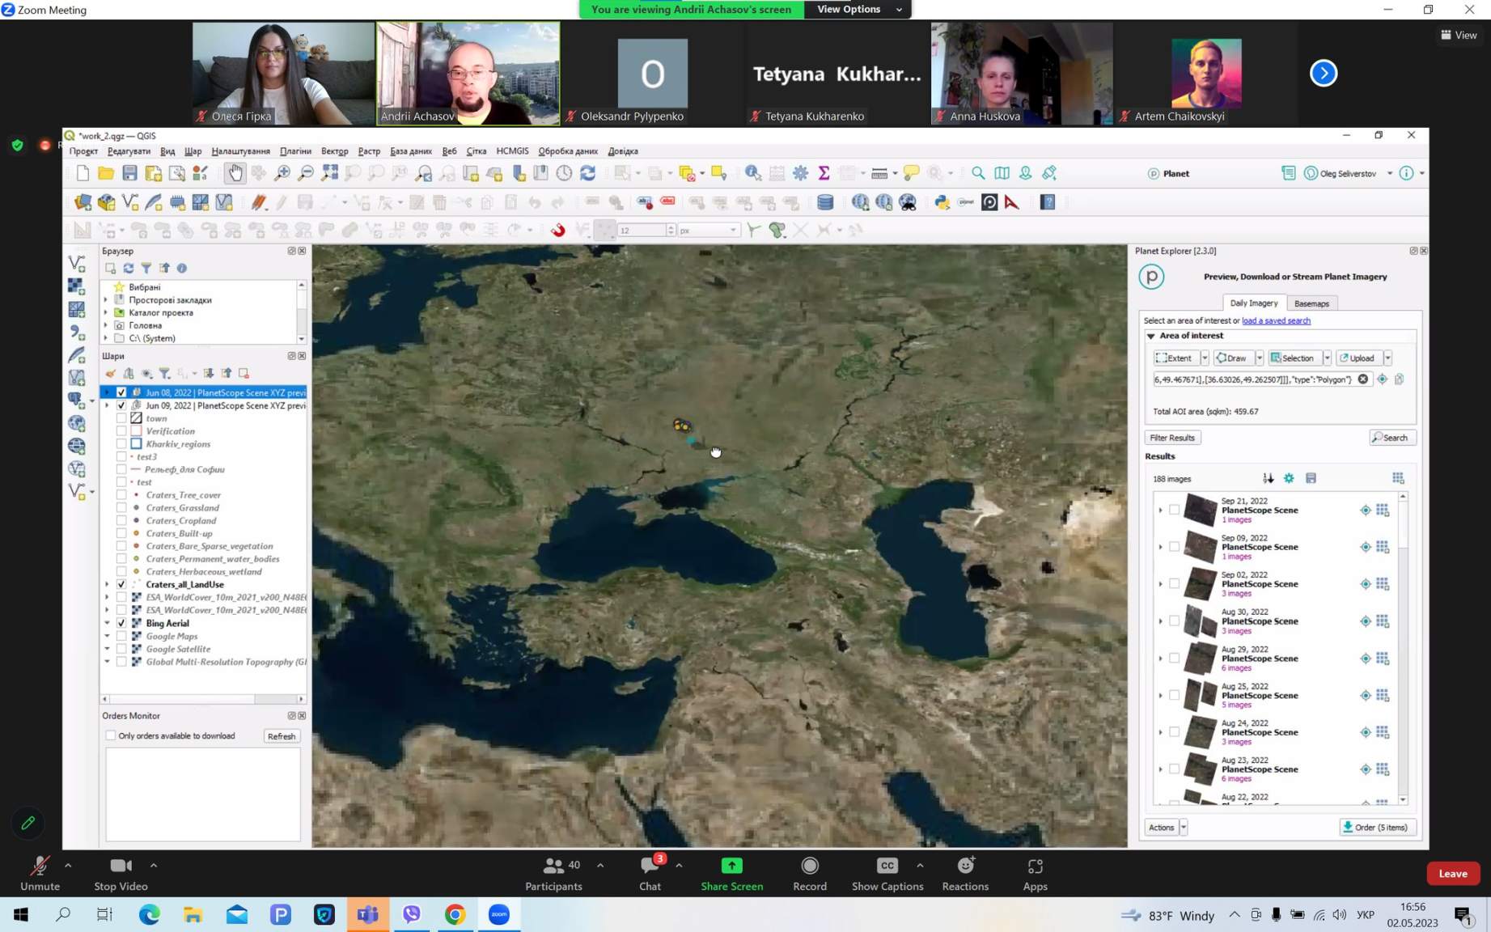Open Zoom Apps panel

(1035, 874)
